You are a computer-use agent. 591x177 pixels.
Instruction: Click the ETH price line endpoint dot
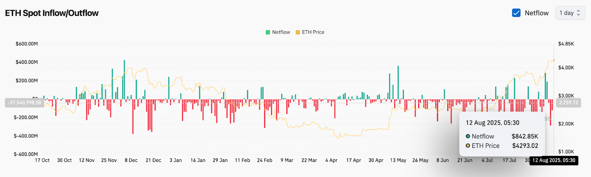point(554,60)
